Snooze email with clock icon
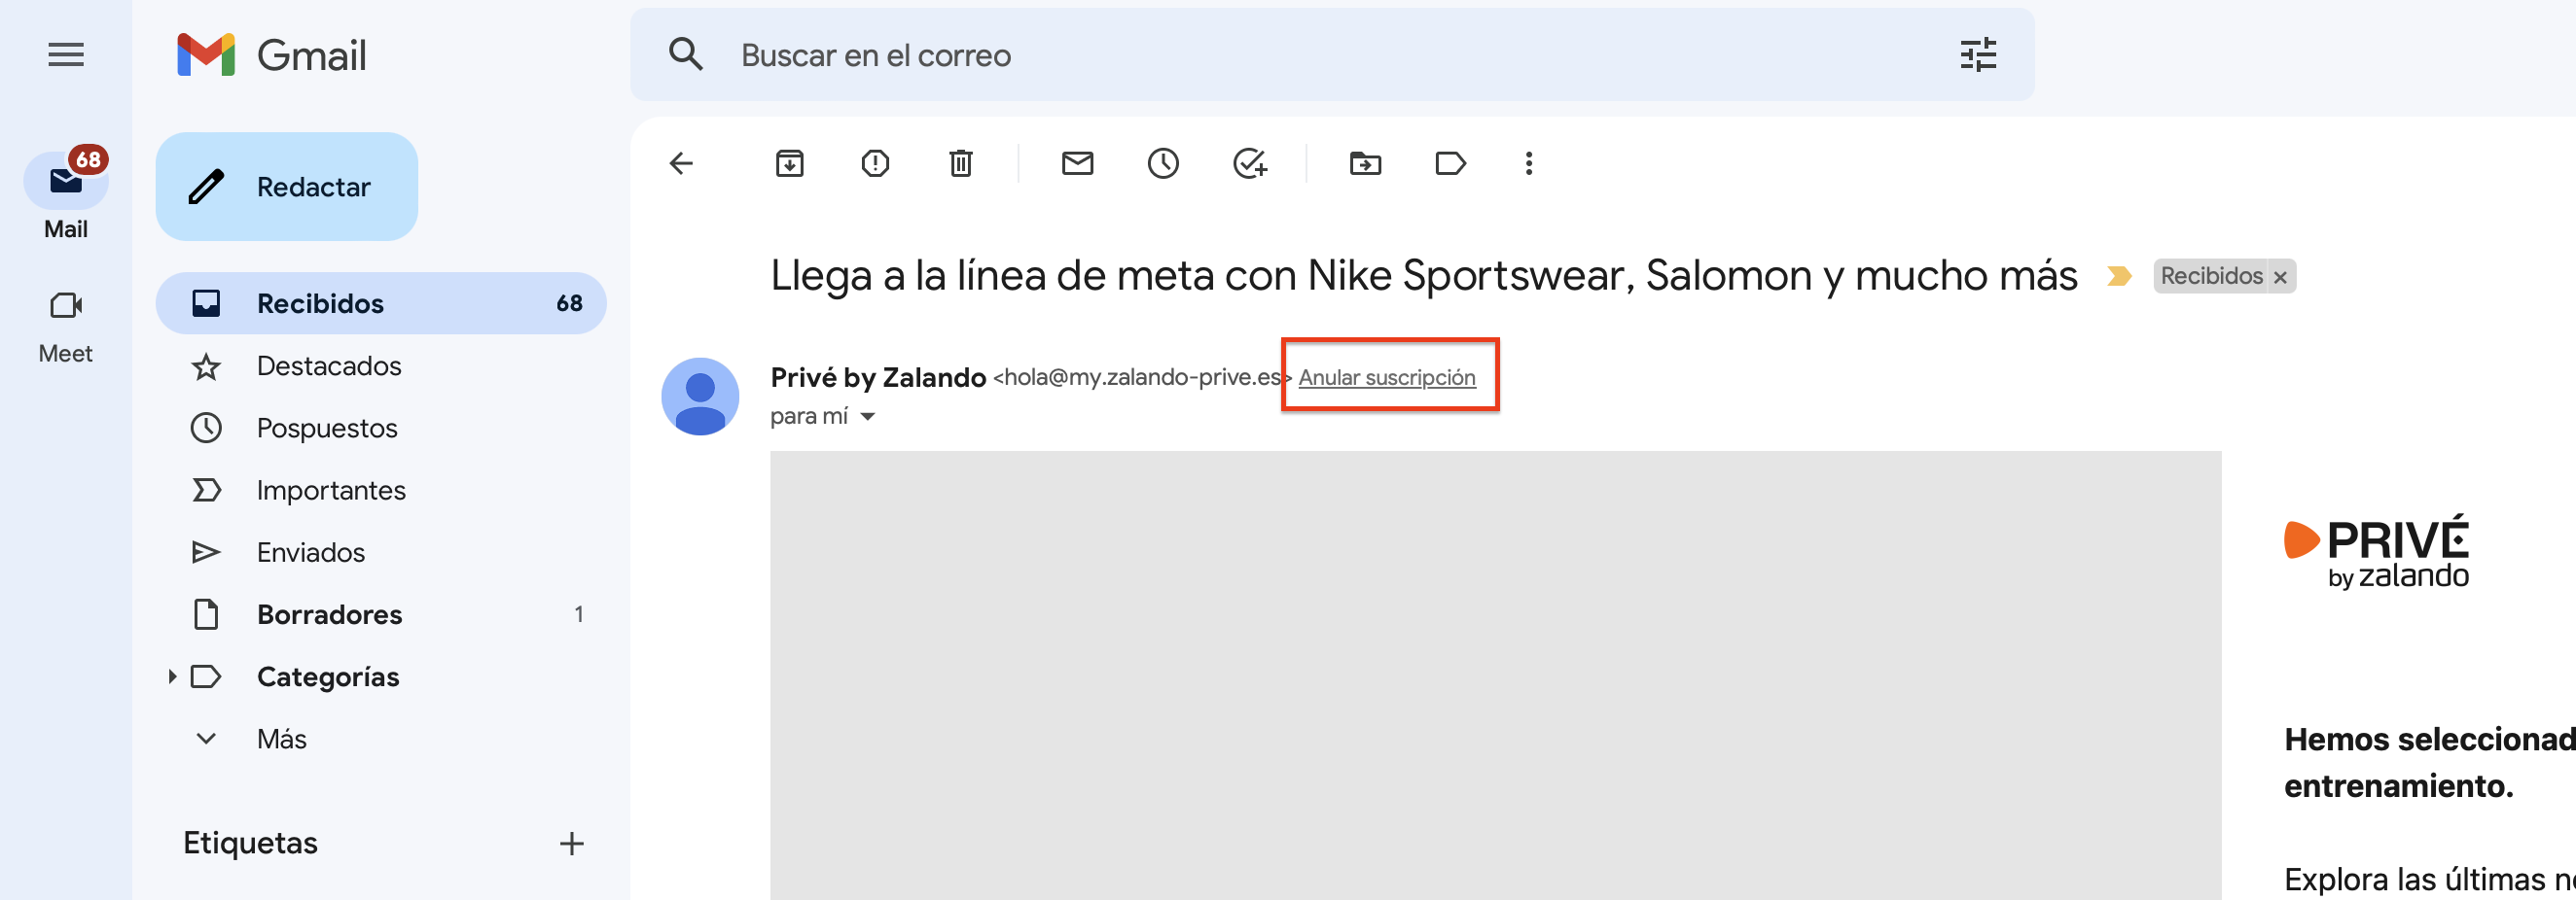Screen dimensions: 2576x900 pyautogui.click(x=1163, y=164)
